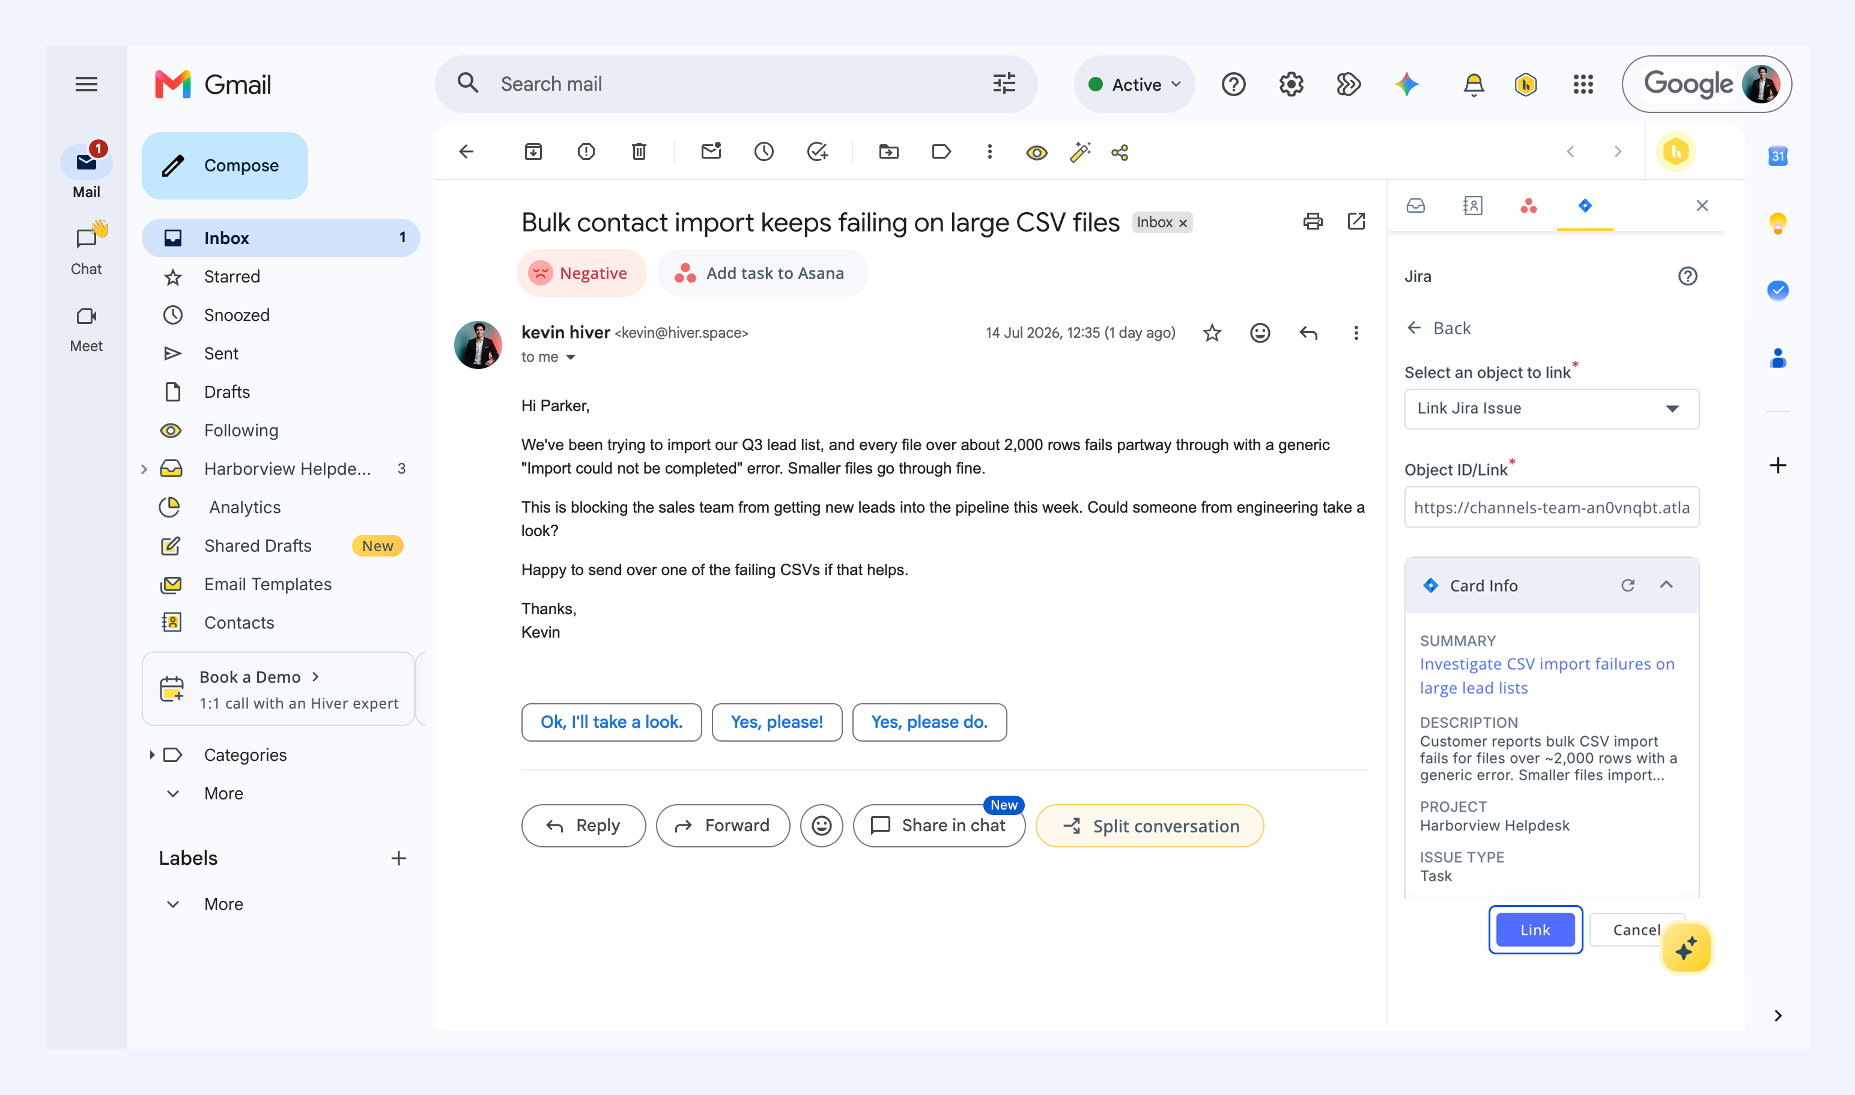Switch to the Jira tab in Hiver panel

1585,205
